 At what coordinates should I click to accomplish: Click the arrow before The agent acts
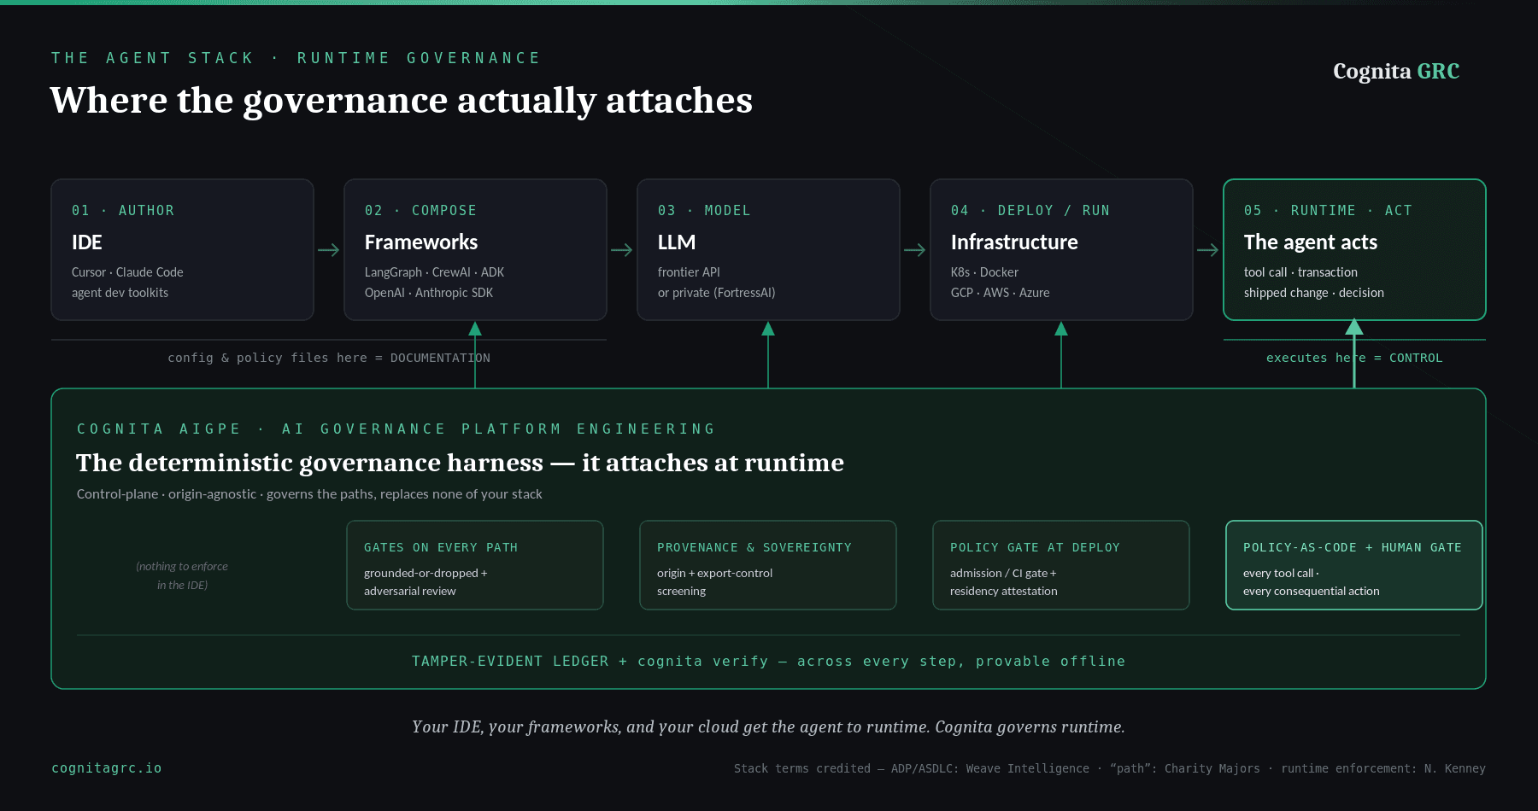1208,250
